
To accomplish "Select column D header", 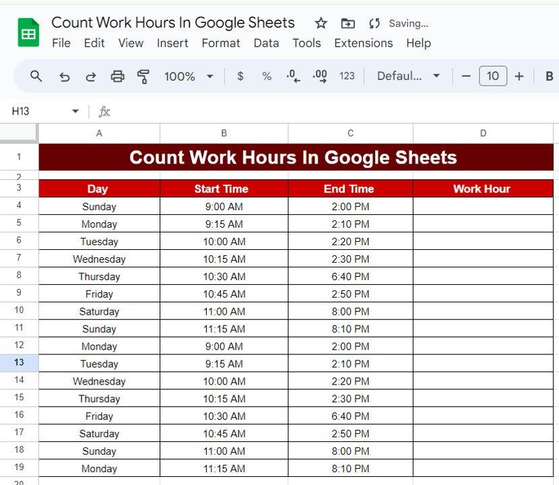I will click(483, 133).
